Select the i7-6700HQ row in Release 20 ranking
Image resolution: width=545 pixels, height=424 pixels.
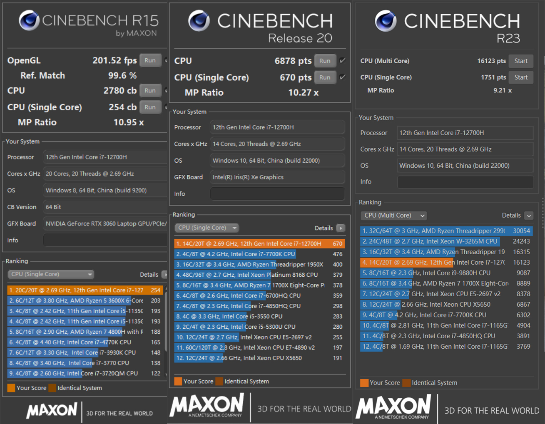(260, 295)
